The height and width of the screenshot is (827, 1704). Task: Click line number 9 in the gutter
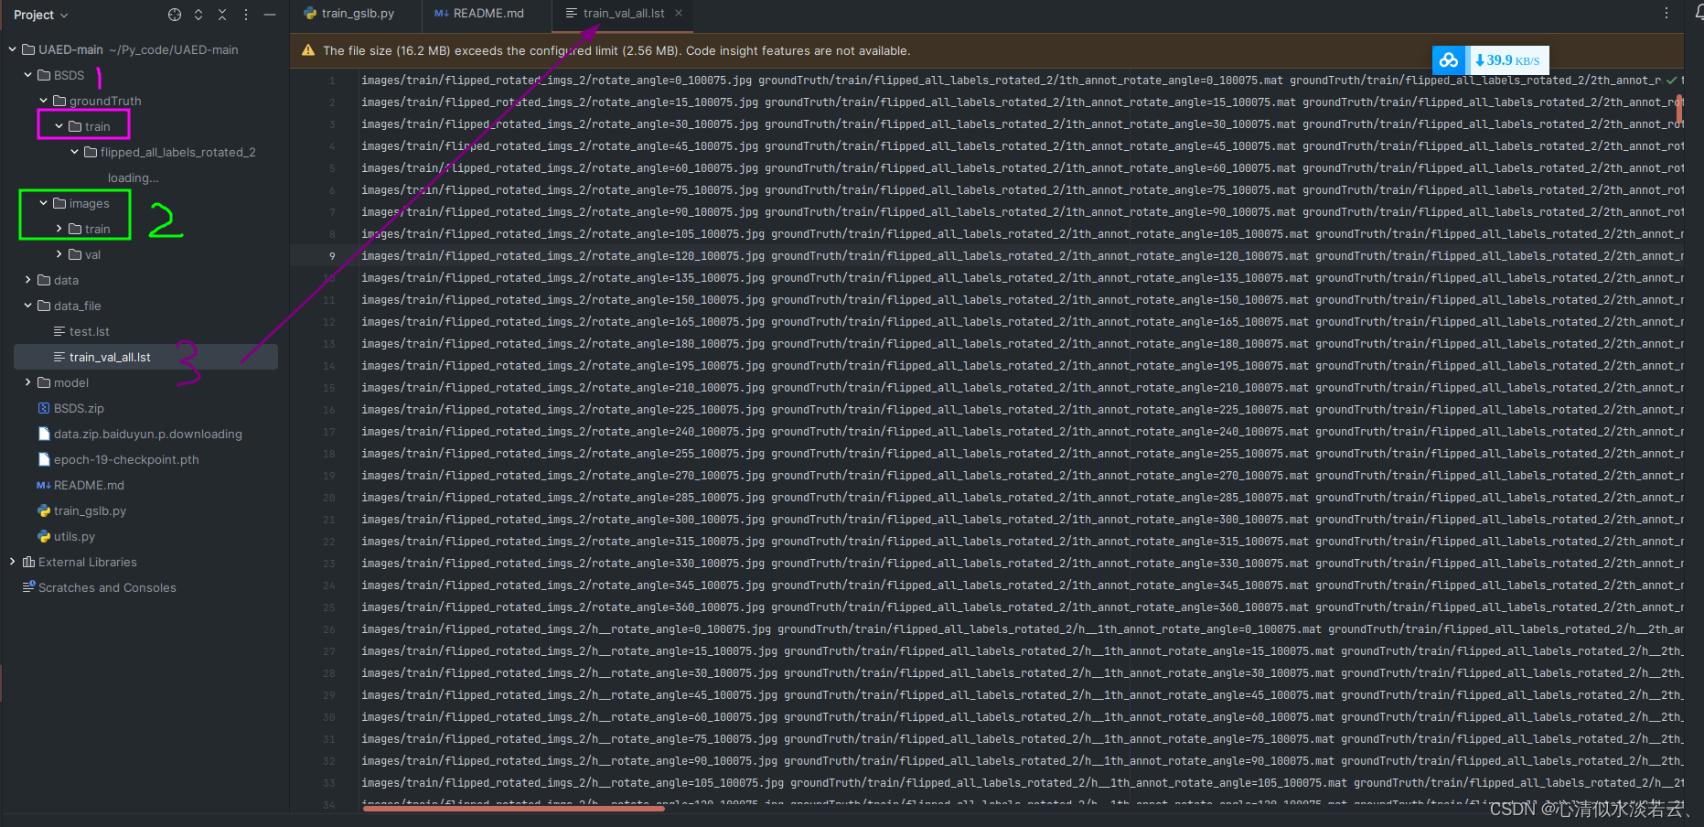click(x=332, y=256)
